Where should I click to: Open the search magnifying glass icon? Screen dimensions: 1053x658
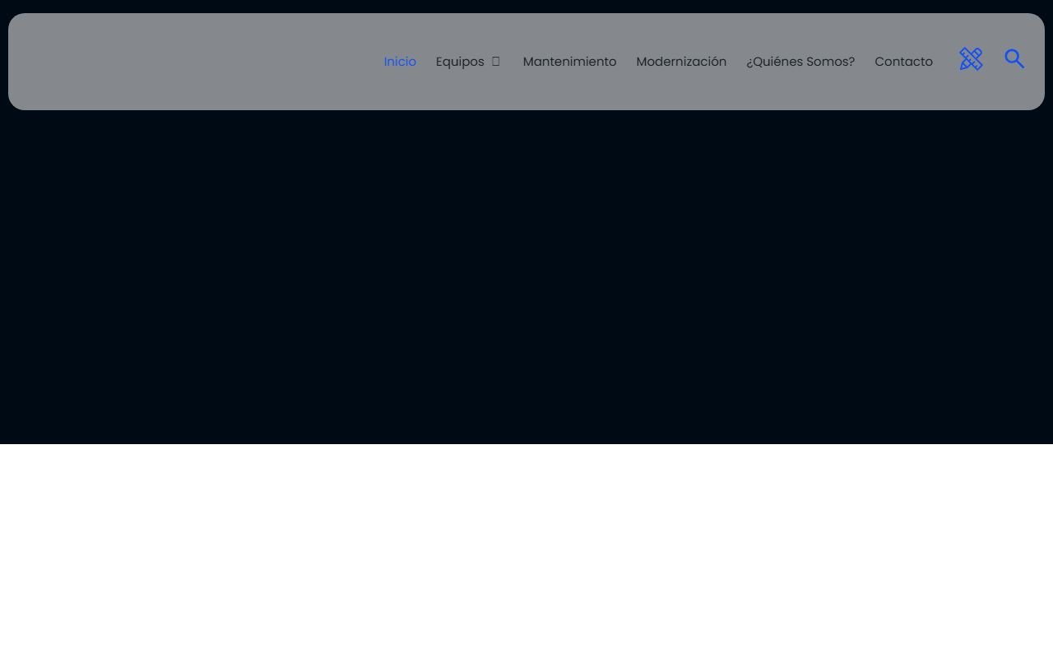(1014, 59)
